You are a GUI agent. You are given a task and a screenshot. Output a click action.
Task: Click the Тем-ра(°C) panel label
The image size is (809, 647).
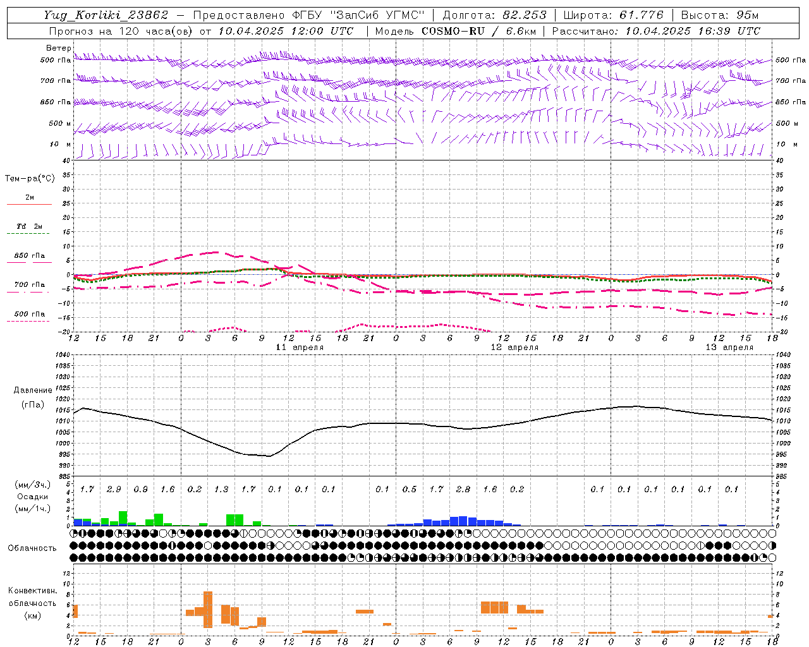pos(30,179)
